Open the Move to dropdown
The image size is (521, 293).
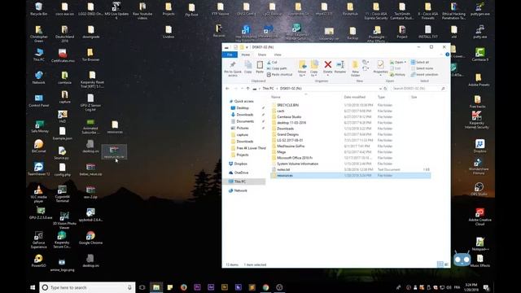[x=302, y=68]
